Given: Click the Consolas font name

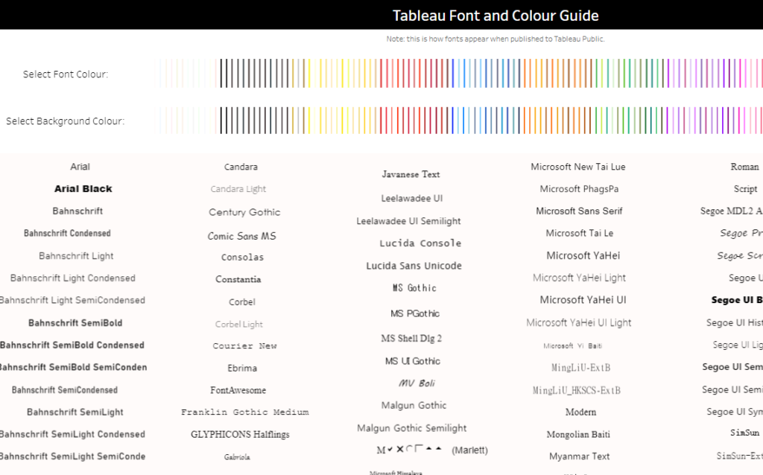Looking at the screenshot, I should coord(242,258).
